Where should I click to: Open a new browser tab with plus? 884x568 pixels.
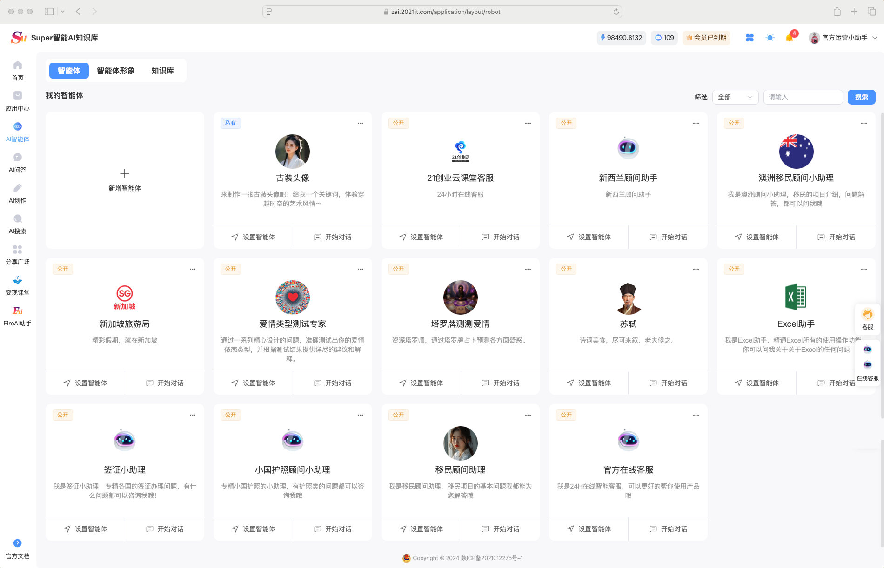tap(854, 12)
